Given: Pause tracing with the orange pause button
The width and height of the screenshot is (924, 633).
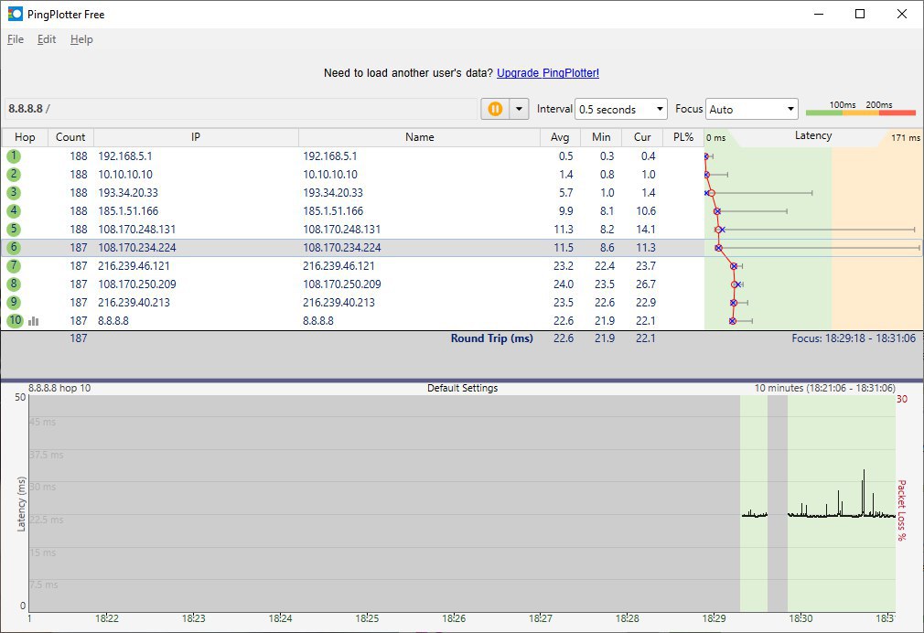Looking at the screenshot, I should pos(495,109).
